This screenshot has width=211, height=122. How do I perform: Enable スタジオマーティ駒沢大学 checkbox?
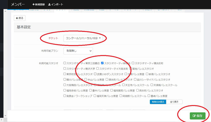coord(65,68)
